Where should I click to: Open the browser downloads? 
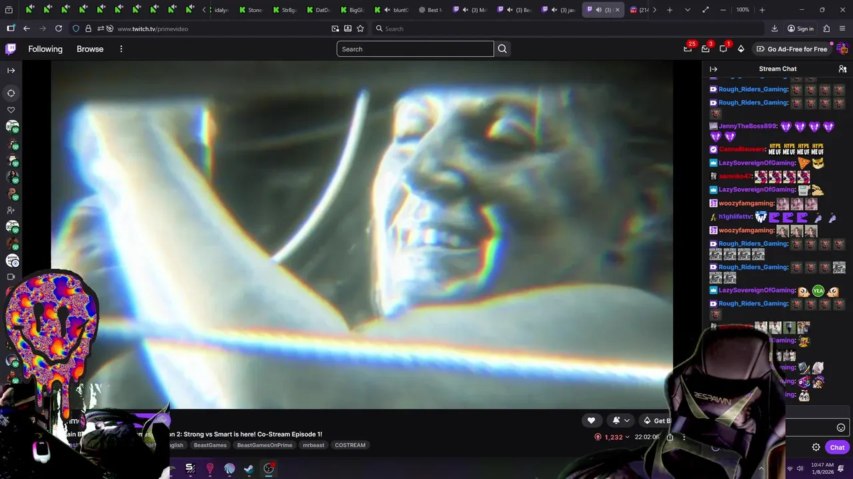click(774, 29)
